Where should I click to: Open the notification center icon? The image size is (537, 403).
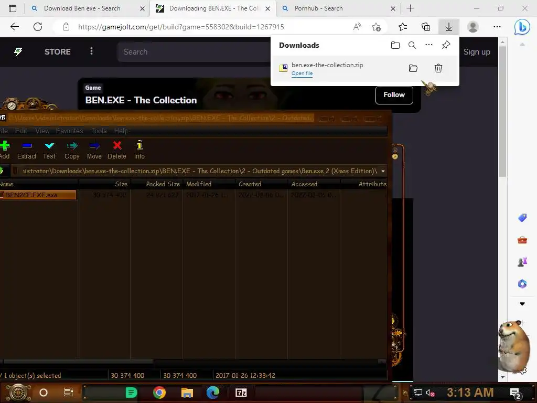[515, 393]
